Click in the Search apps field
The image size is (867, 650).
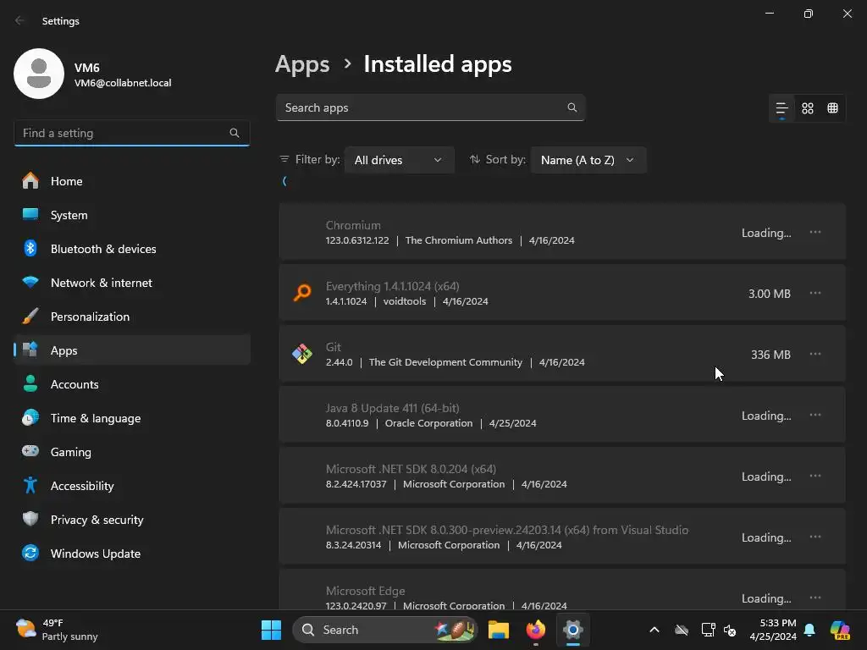pos(430,107)
